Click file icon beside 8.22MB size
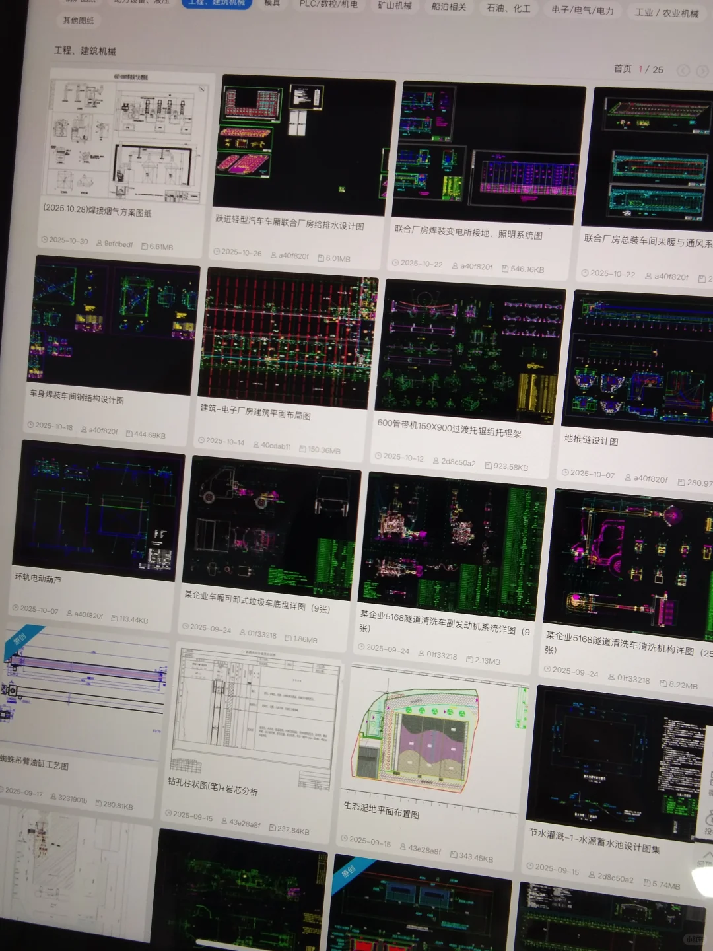 coord(663,684)
